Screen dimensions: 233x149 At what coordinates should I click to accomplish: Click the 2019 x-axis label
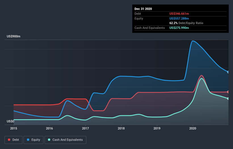click(x=157, y=128)
